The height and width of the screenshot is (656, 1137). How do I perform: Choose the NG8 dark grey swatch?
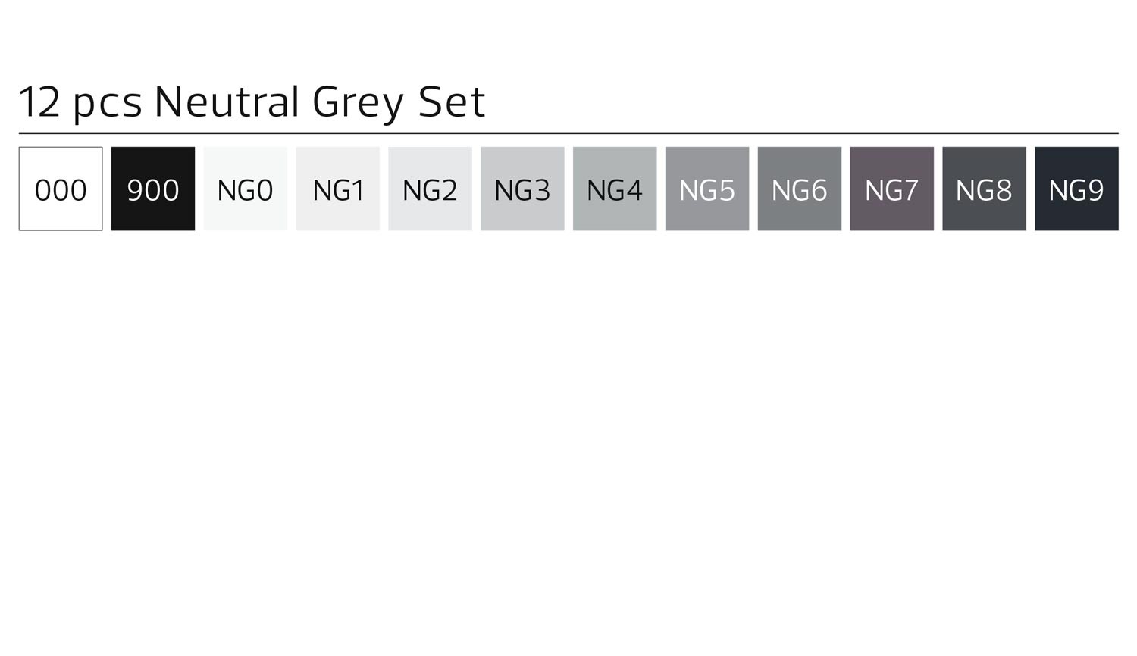984,189
